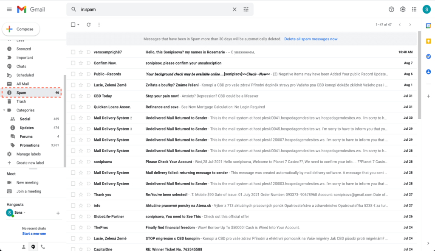Open the Google Calendar side panel
The height and width of the screenshot is (251, 435).
pos(428,26)
